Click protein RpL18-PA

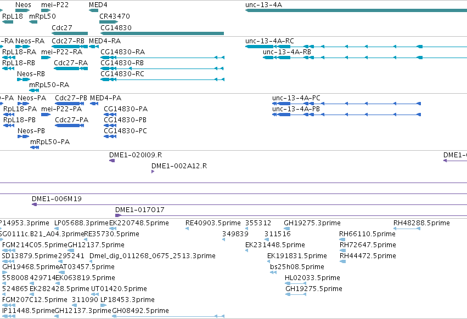9,115
